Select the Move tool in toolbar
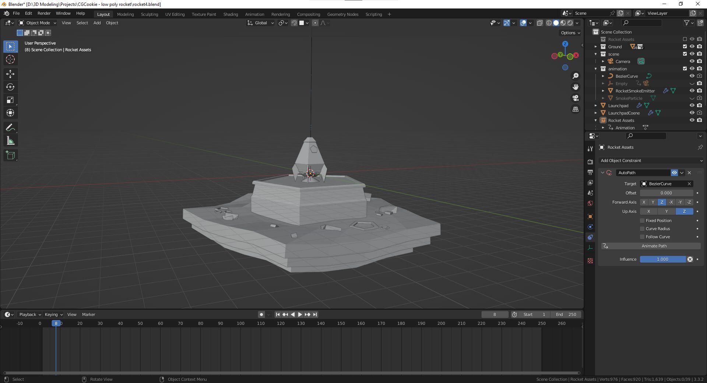 (10, 74)
